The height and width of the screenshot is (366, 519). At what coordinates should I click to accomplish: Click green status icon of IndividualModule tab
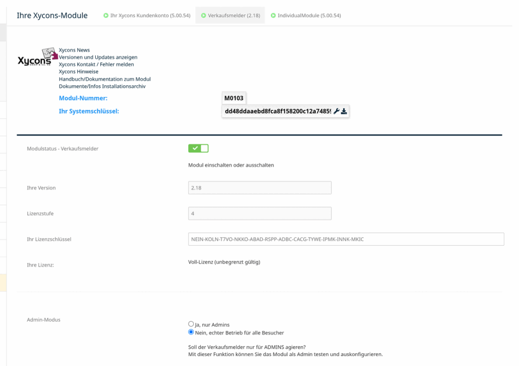[273, 15]
